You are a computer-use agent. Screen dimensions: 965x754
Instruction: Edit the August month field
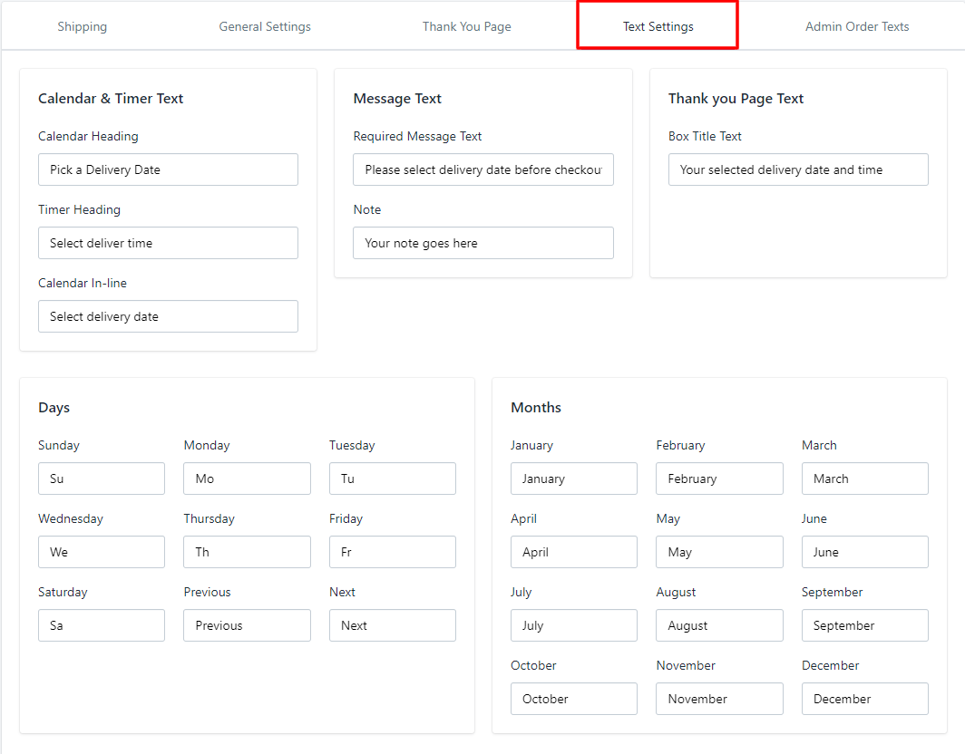(719, 625)
